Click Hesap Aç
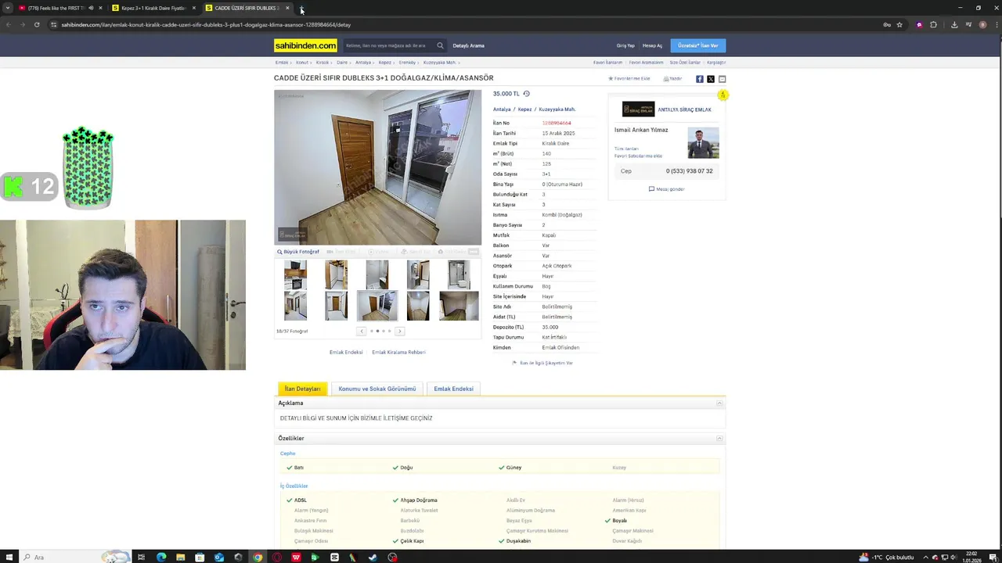 tap(652, 45)
